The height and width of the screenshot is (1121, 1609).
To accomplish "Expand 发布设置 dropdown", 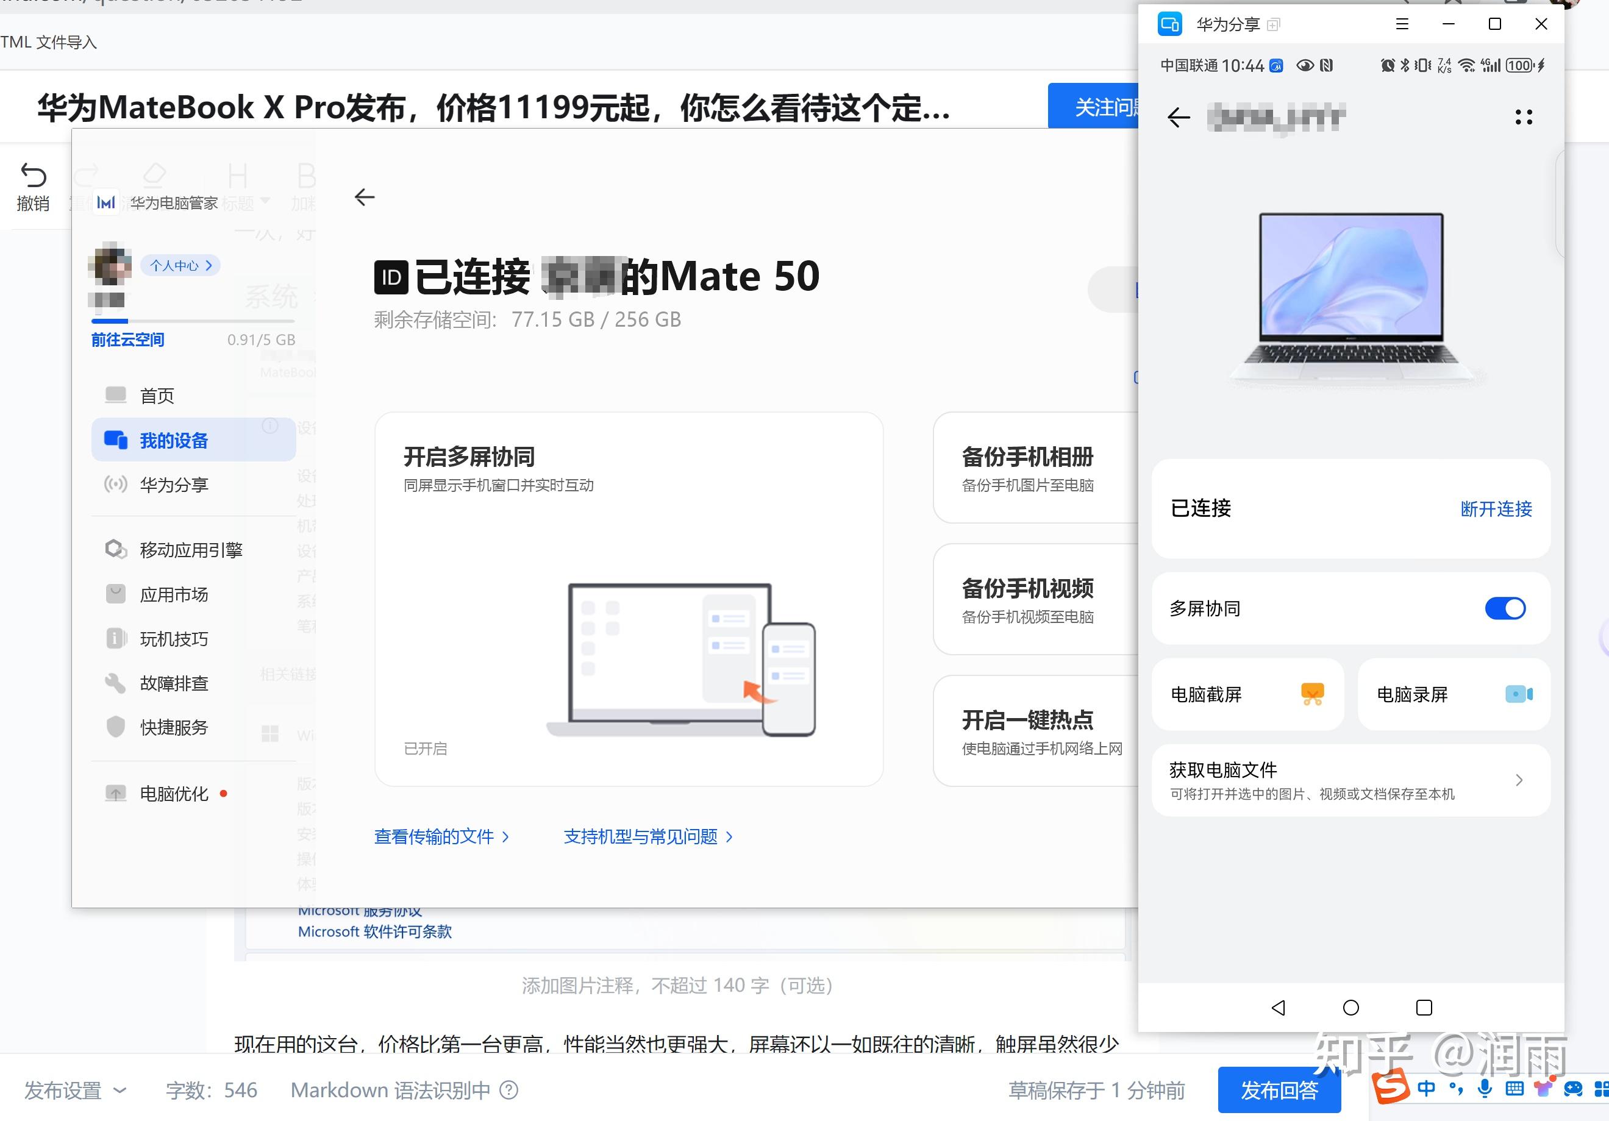I will coord(75,1090).
